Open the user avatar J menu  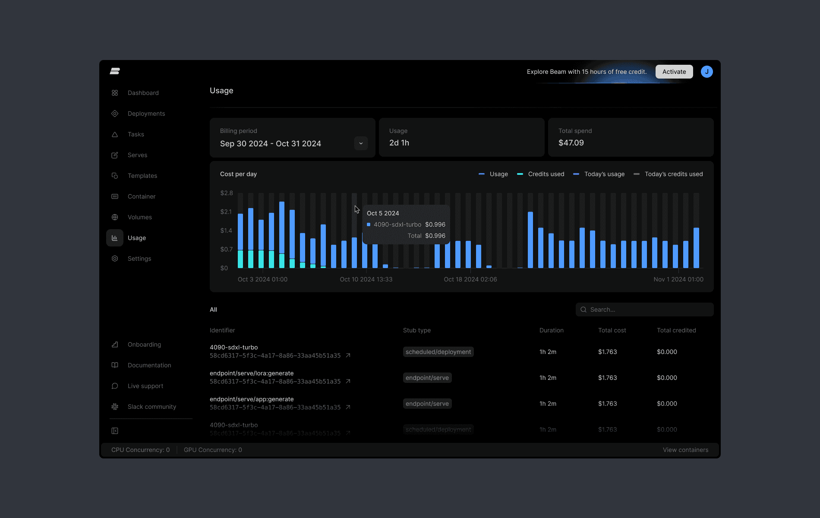click(707, 72)
